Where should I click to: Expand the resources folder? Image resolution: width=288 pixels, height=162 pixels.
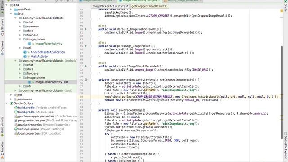(x=11, y=99)
